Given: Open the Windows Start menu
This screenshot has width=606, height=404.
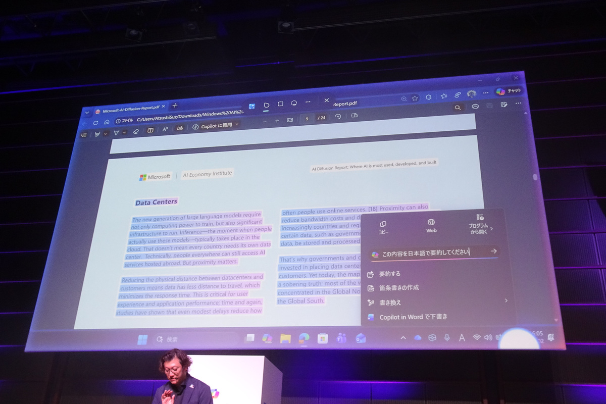Looking at the screenshot, I should (143, 339).
